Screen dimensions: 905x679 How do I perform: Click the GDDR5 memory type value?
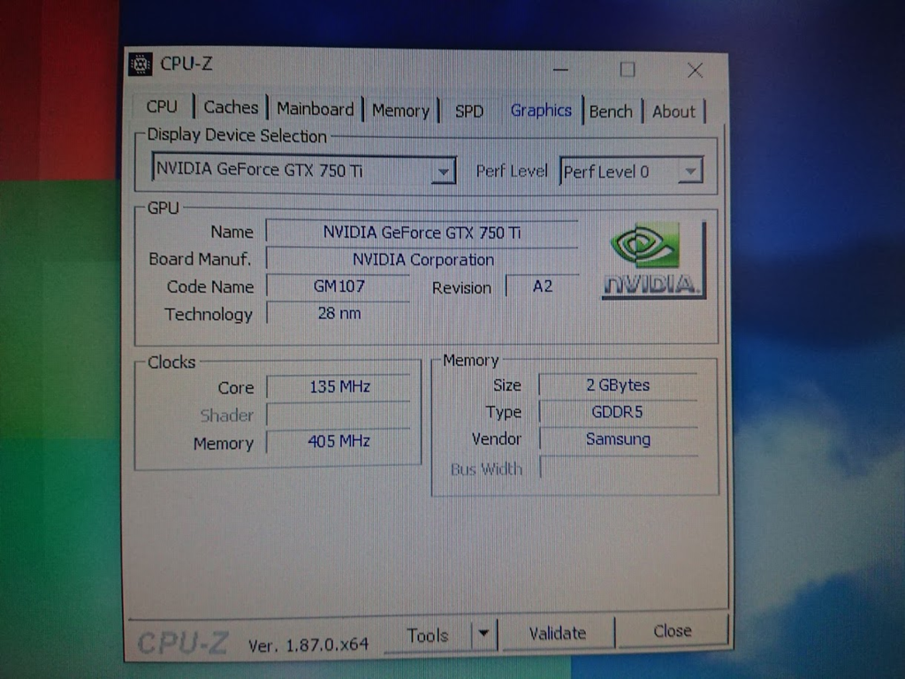pyautogui.click(x=618, y=412)
